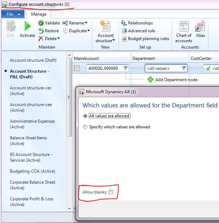Screen dimensions: 219x223
Task: Open the File dropdown menu
Action: point(13,14)
